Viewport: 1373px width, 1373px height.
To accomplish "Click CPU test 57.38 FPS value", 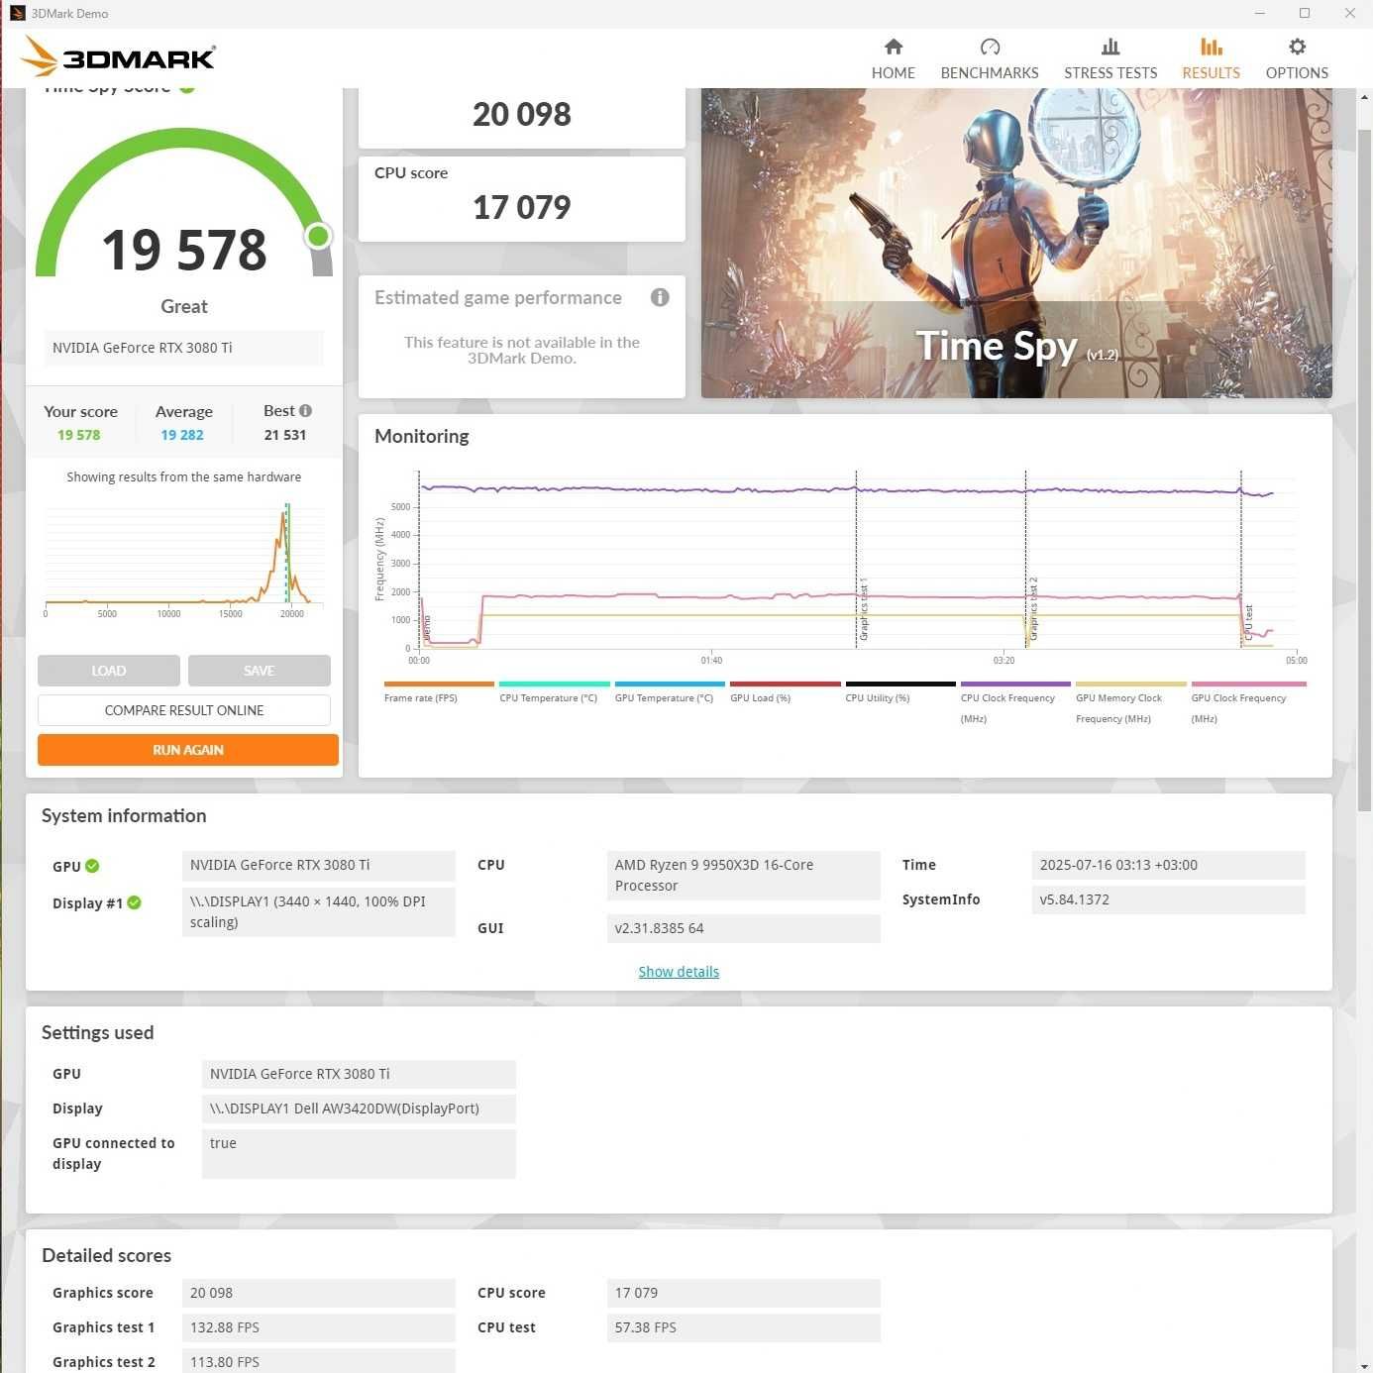I will click(x=744, y=1327).
